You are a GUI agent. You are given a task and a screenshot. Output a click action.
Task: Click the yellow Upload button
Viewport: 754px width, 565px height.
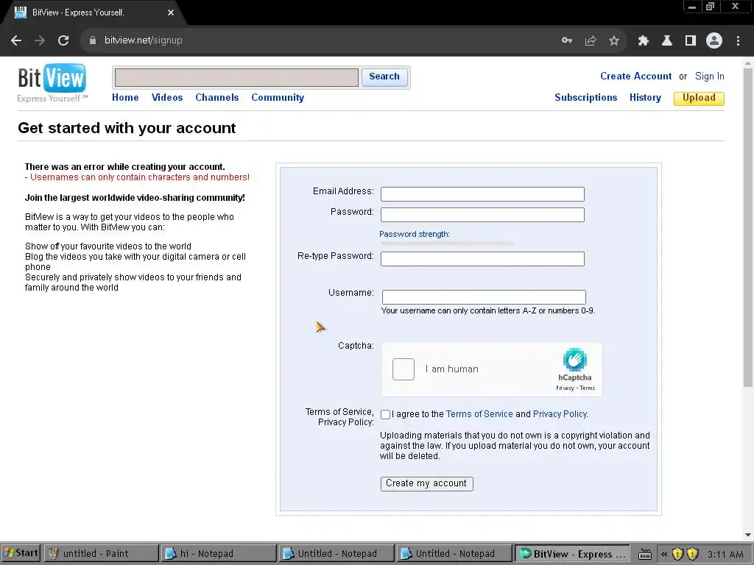[700, 98]
